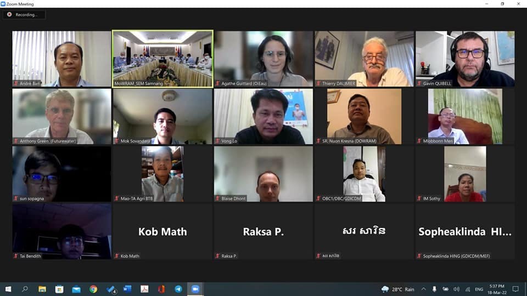The width and height of the screenshot is (527, 296).
Task: Open the volume control in tray
Action: click(456, 289)
